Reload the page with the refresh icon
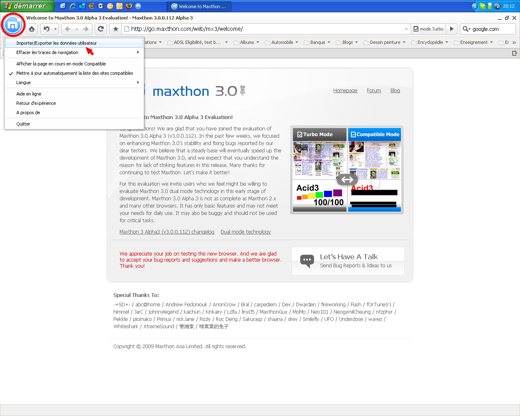This screenshot has height=416, width=520. (x=101, y=29)
